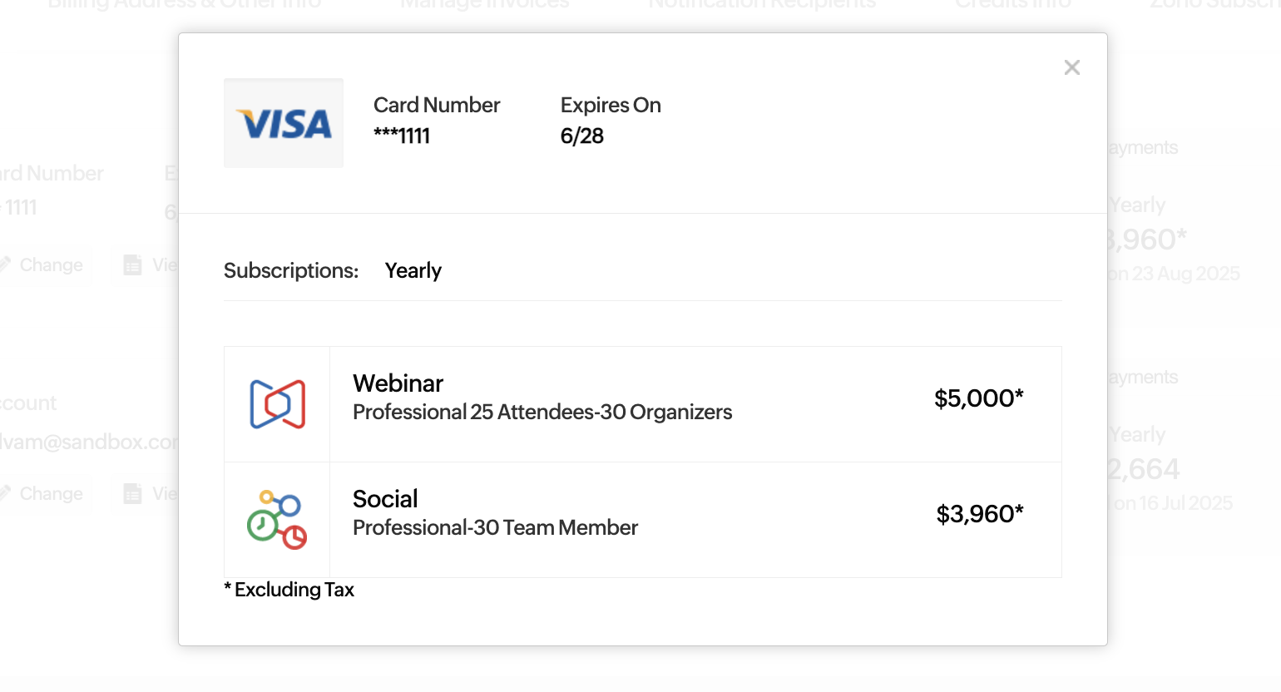Open the Manage Invoices tab
Viewport: 1281px width, 692px height.
[x=484, y=4]
